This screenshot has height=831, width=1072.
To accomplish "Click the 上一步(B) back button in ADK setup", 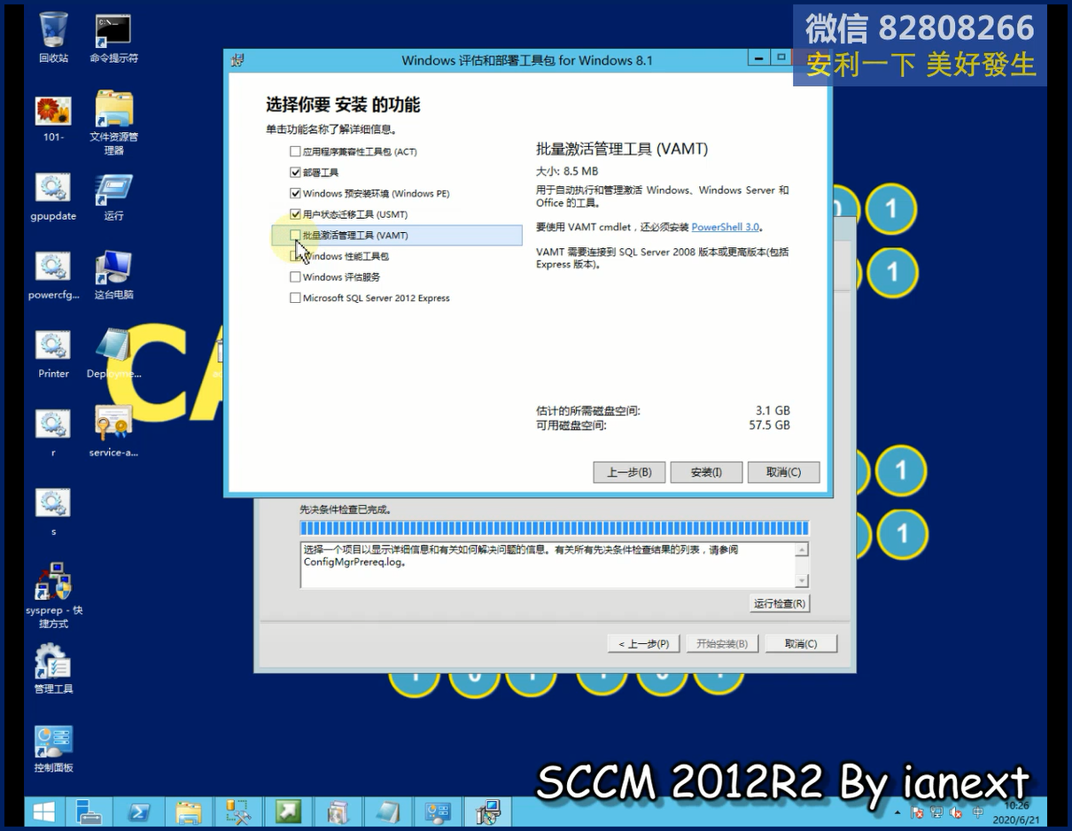I will (629, 472).
